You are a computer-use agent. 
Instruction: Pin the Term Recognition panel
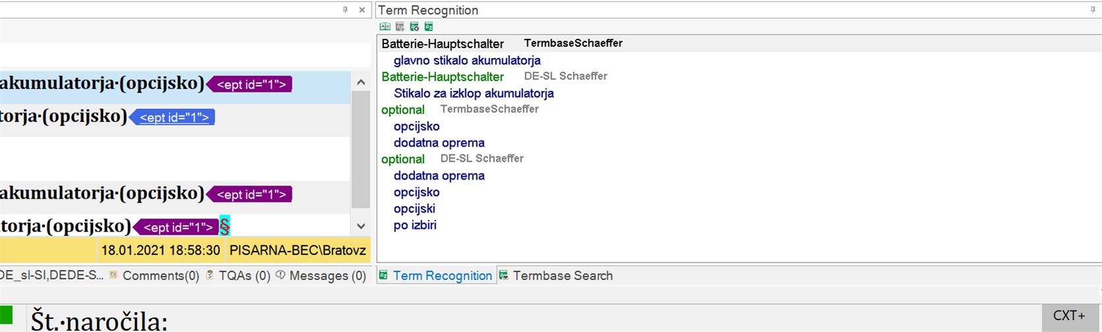1093,10
